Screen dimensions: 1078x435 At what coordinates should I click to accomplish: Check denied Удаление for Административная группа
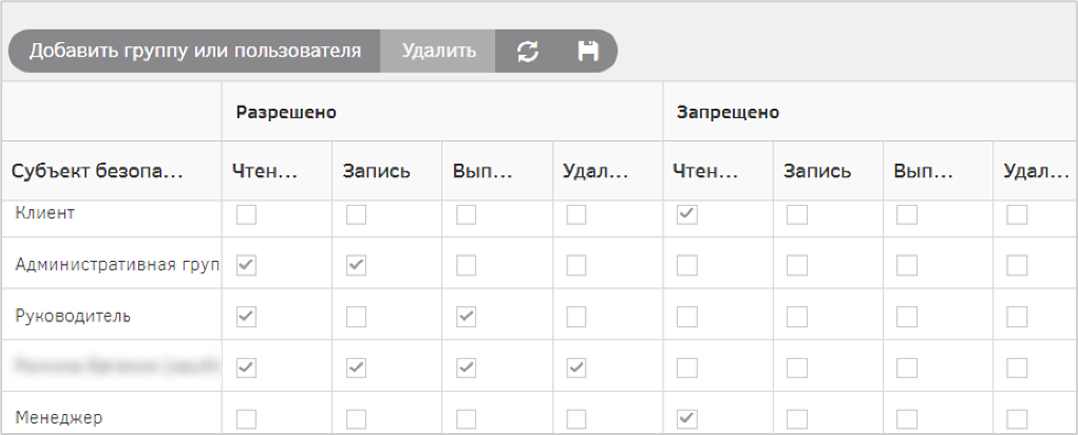point(1017,265)
